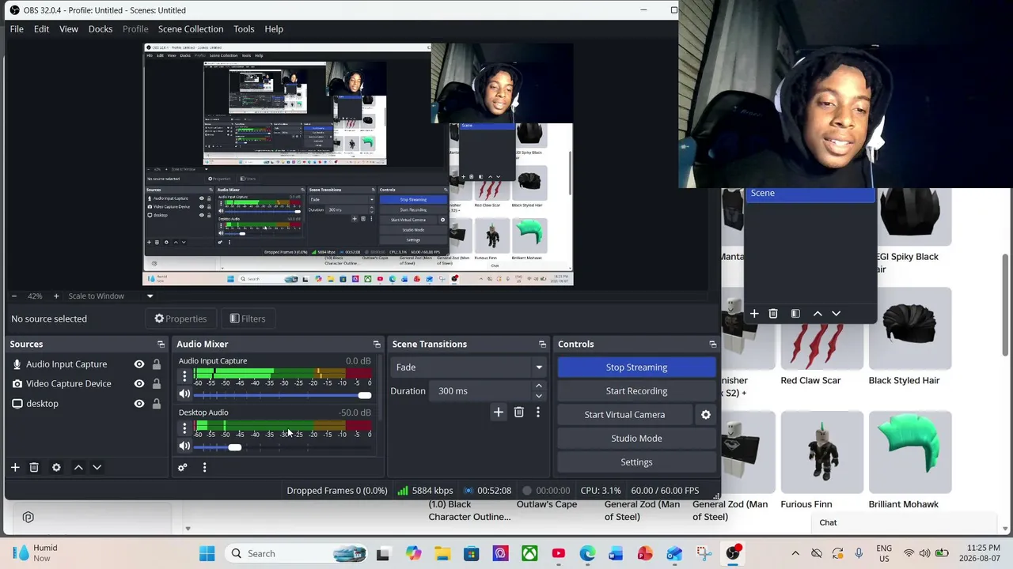
Task: Open the Tools menu
Action: pyautogui.click(x=244, y=29)
